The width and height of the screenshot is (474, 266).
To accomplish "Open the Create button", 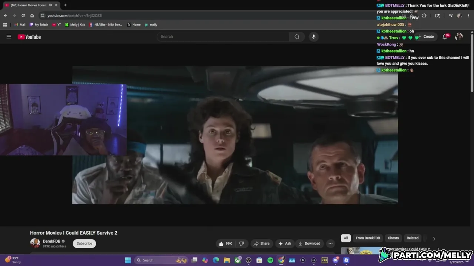I will click(425, 37).
